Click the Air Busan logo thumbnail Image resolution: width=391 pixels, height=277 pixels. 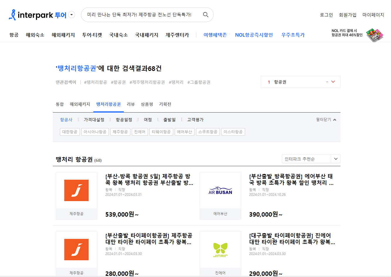coord(220,191)
